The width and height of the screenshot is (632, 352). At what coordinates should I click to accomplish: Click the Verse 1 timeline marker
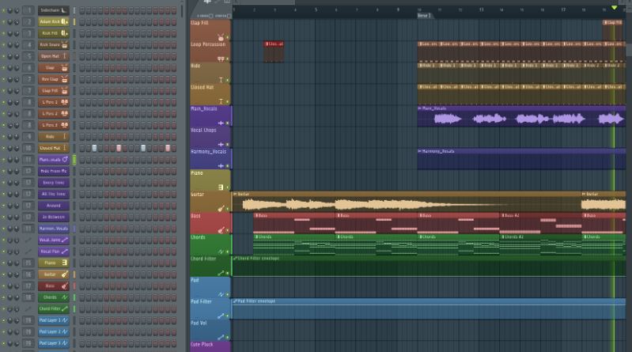[424, 15]
